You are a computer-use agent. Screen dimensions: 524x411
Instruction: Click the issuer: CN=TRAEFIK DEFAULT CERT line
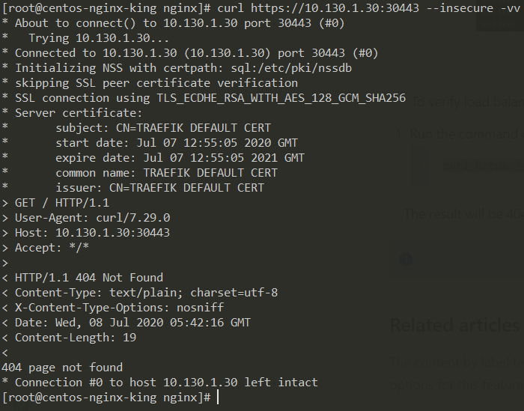coord(159,188)
